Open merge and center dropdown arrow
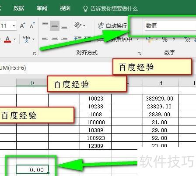Viewport: 196px width, 176px height. pos(137,39)
